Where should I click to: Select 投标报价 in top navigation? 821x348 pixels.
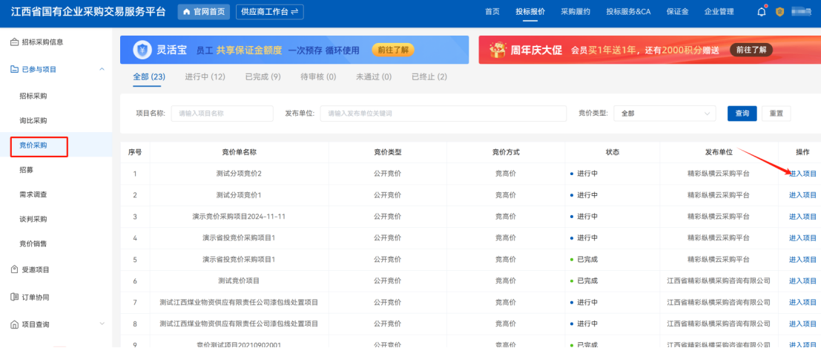pos(530,12)
